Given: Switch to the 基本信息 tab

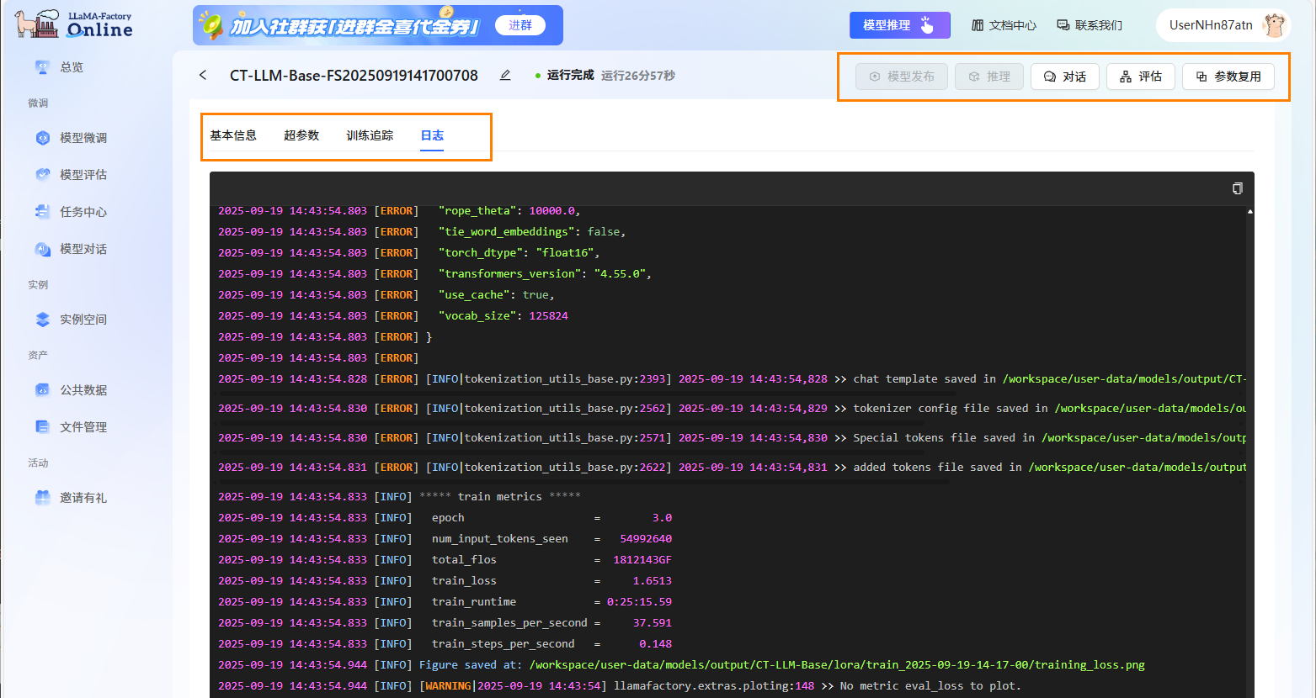Looking at the screenshot, I should point(233,135).
